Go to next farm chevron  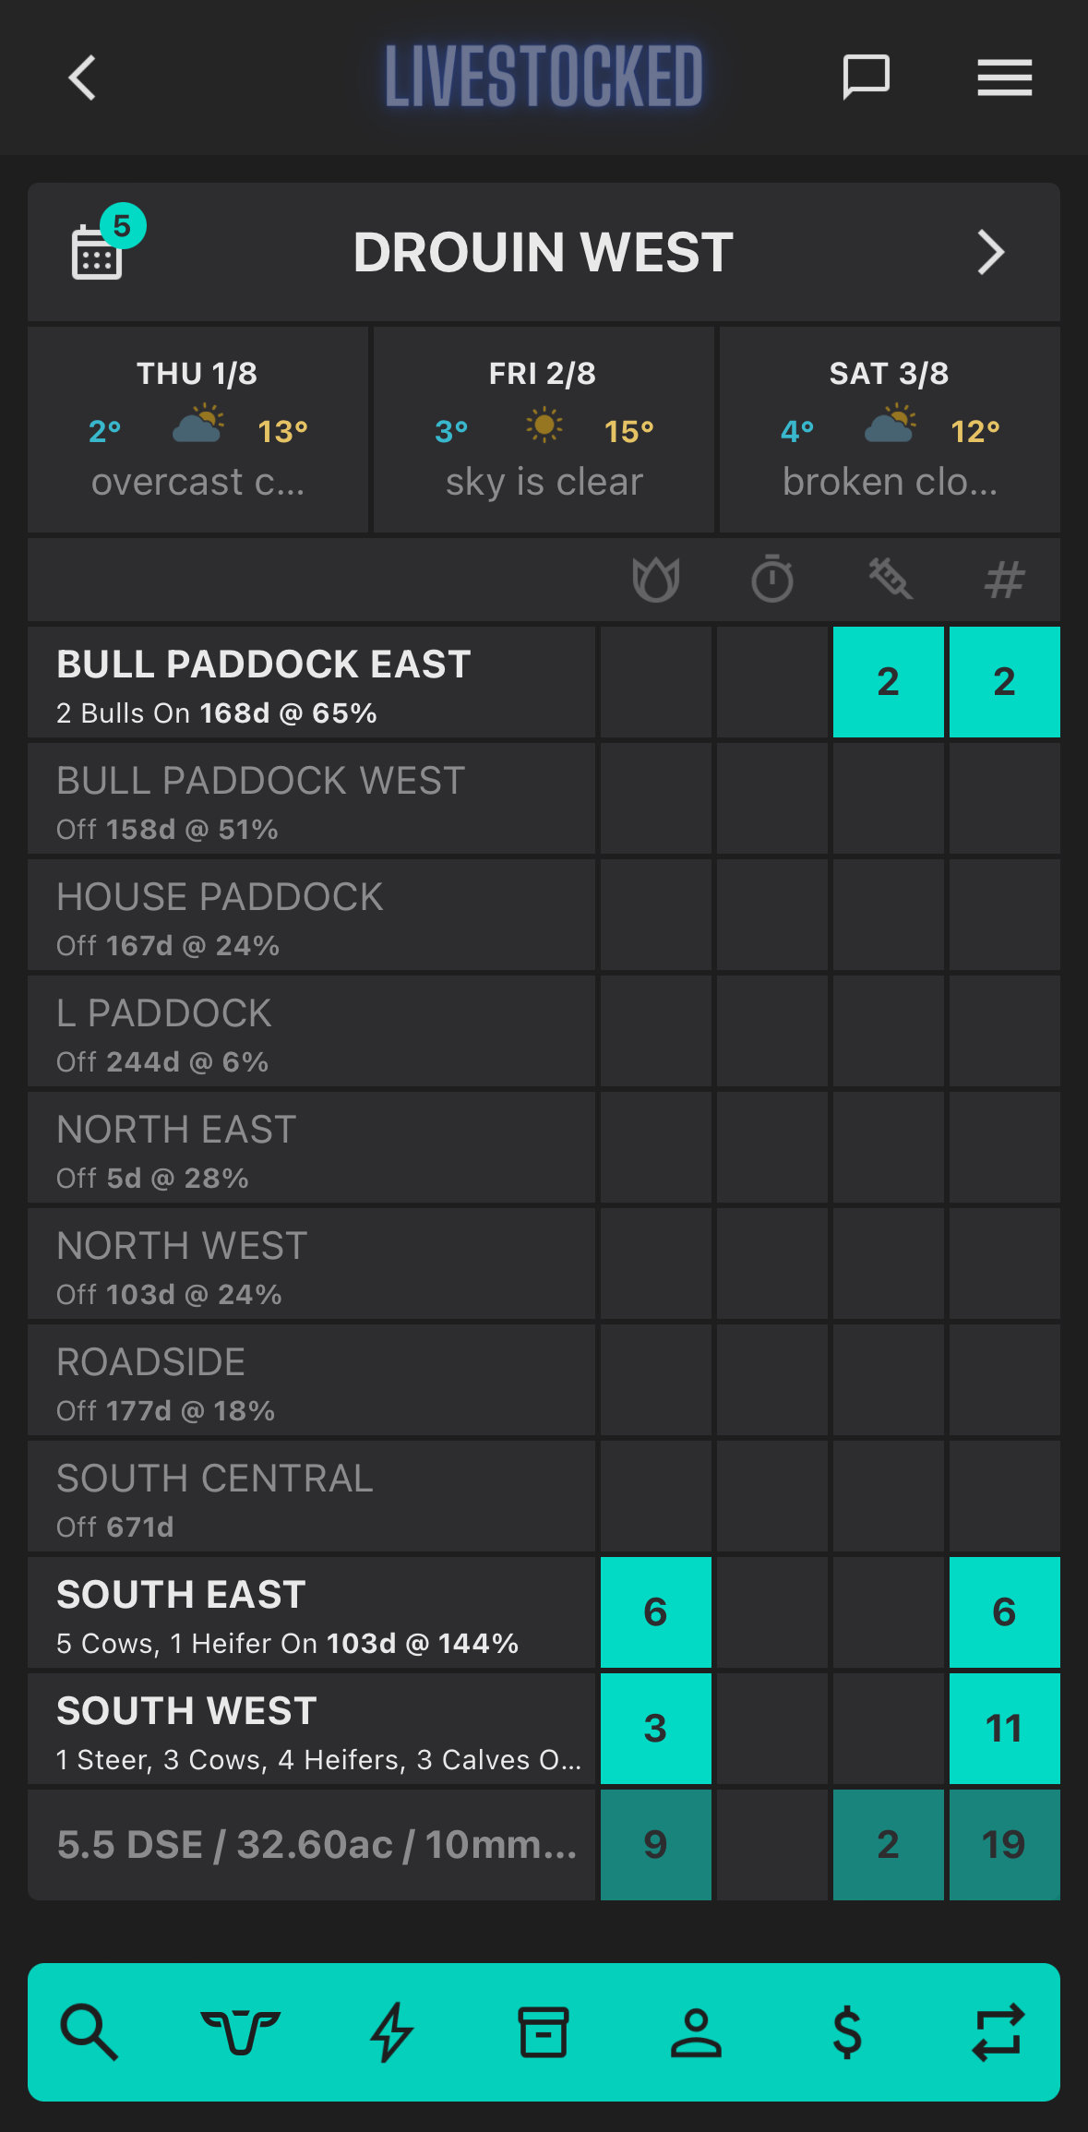click(990, 252)
